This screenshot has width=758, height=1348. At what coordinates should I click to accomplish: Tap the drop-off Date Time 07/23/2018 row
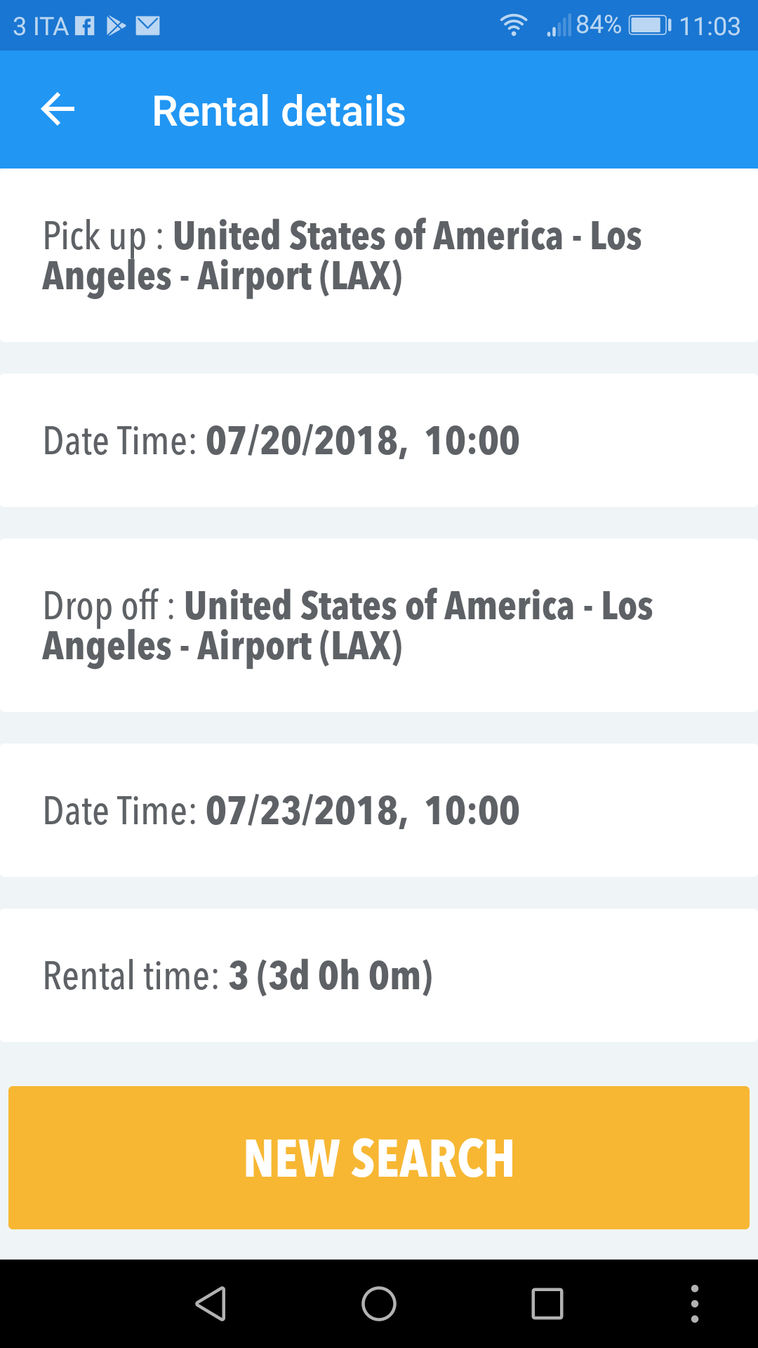coord(379,810)
